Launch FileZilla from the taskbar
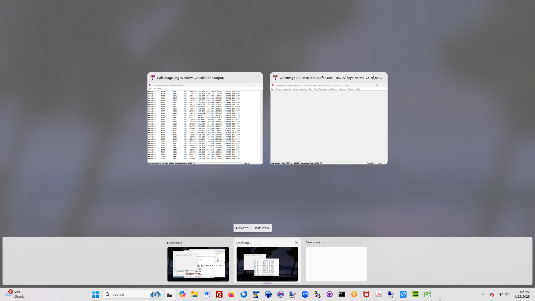 pos(219,294)
